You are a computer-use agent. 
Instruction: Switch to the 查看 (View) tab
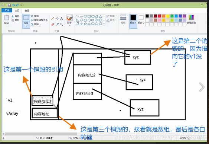pos(27,10)
